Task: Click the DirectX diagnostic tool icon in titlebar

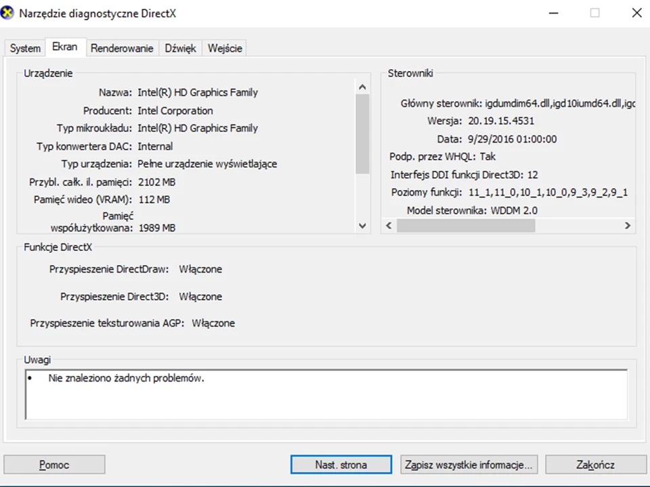Action: pos(8,13)
